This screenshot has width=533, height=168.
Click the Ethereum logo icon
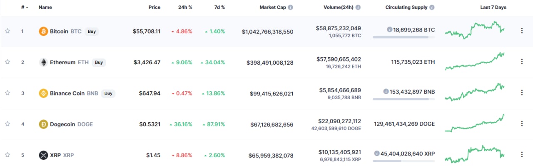click(x=43, y=62)
